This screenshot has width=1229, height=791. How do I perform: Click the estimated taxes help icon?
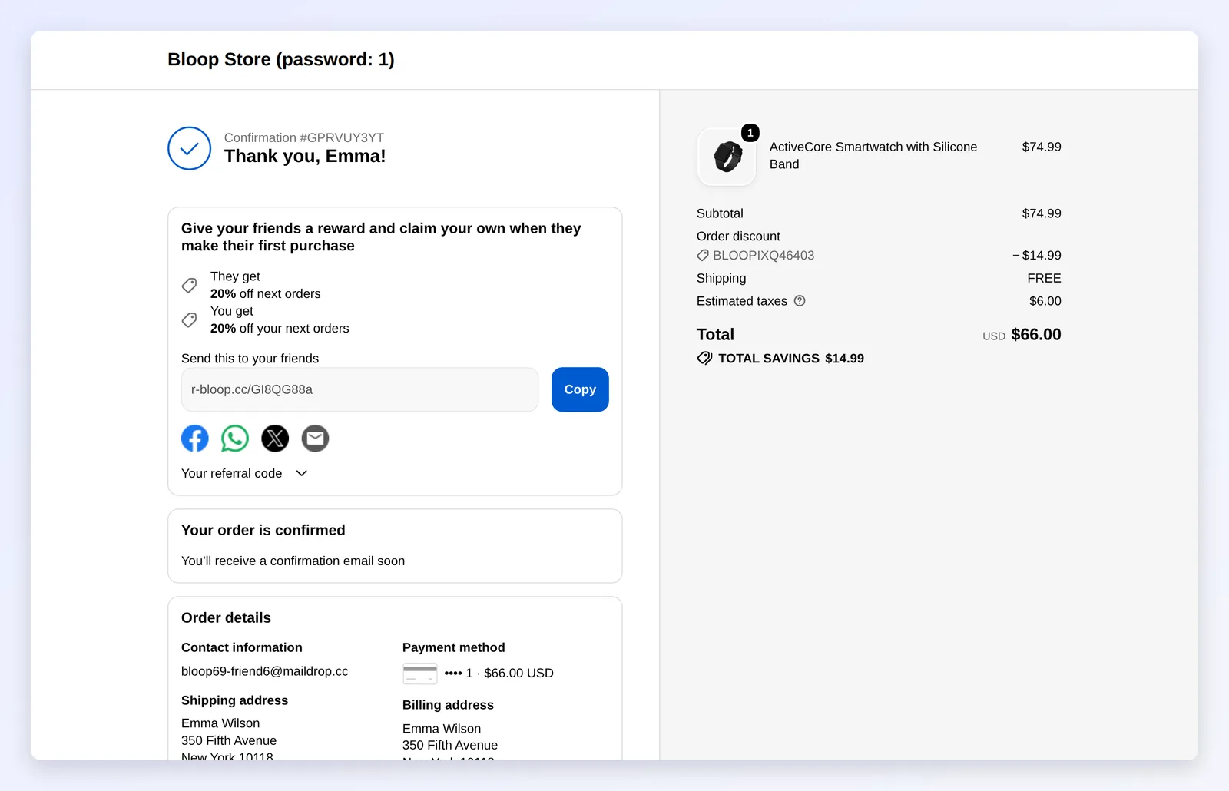(x=800, y=301)
